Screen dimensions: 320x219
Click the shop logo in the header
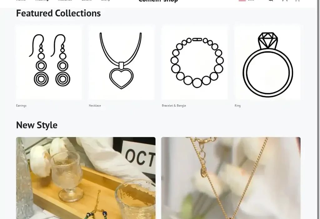[158, 1]
